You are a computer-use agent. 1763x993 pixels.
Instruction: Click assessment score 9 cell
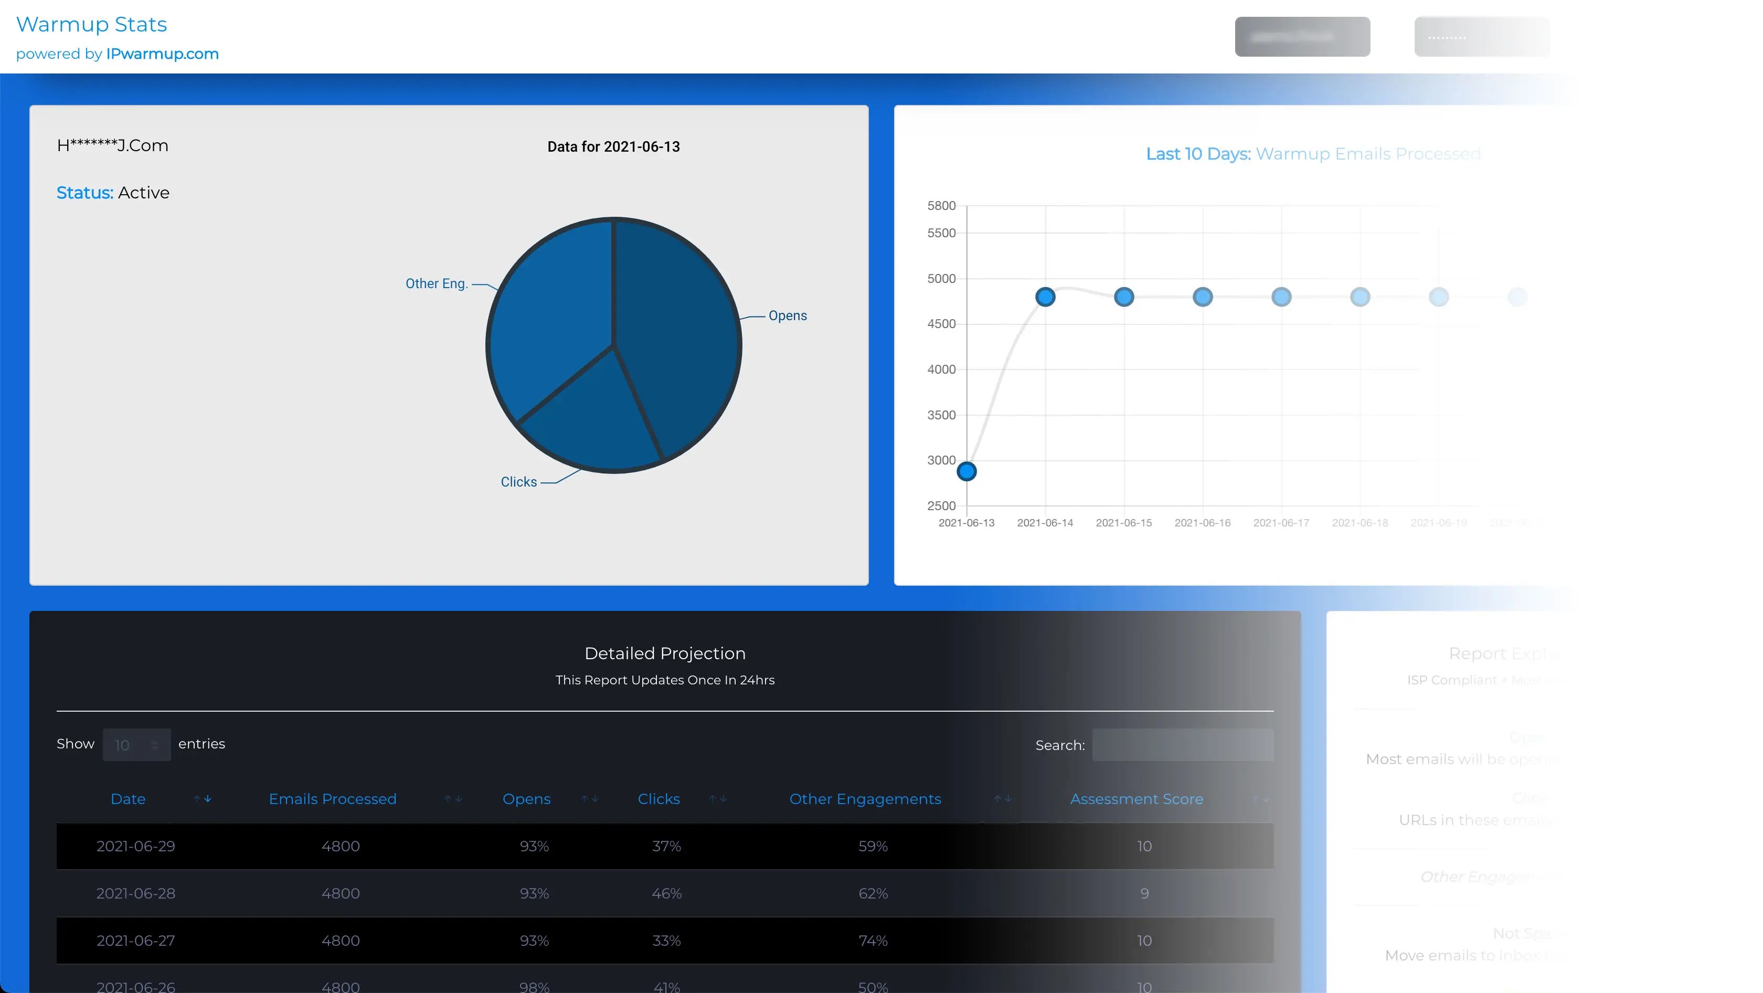click(x=1144, y=894)
